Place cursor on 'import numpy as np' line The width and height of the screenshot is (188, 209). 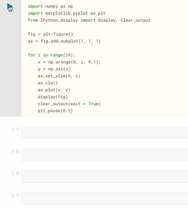[x=50, y=6]
